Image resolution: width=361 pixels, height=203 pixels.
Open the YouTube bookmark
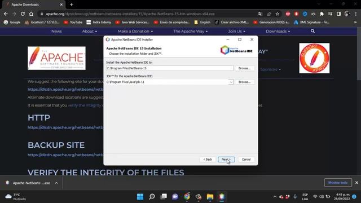(73, 23)
